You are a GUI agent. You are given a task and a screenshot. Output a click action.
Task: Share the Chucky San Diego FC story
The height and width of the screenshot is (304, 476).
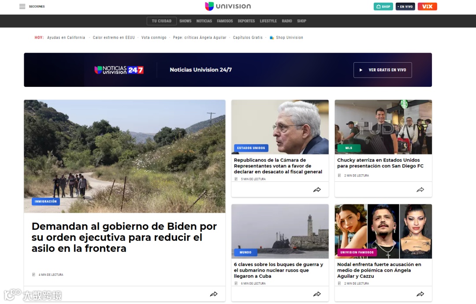pyautogui.click(x=420, y=190)
